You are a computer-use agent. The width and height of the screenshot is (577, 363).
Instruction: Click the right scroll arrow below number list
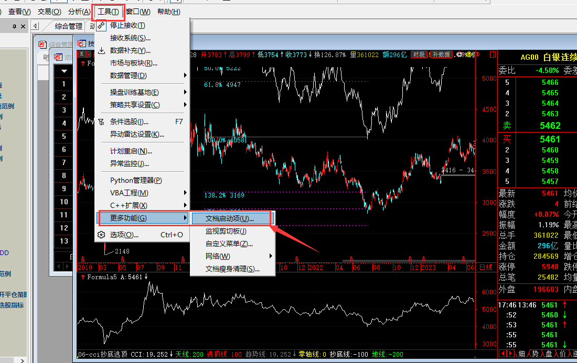[x=67, y=267]
